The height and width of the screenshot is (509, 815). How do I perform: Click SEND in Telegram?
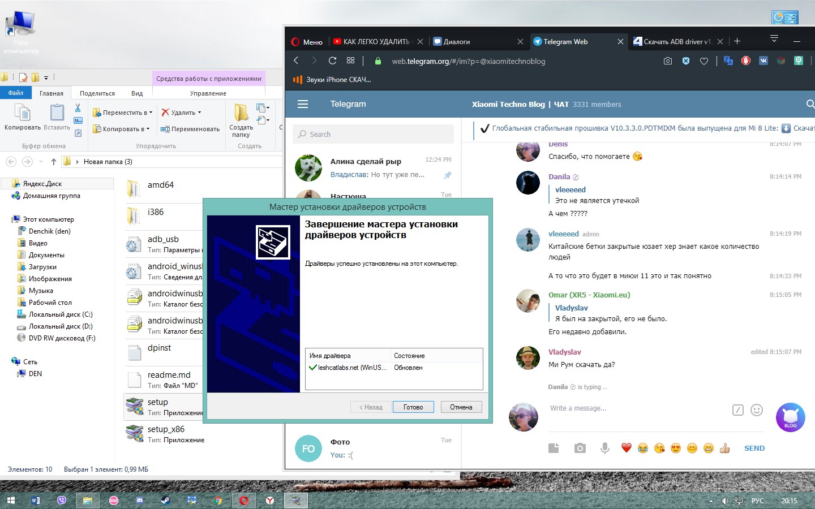point(754,448)
